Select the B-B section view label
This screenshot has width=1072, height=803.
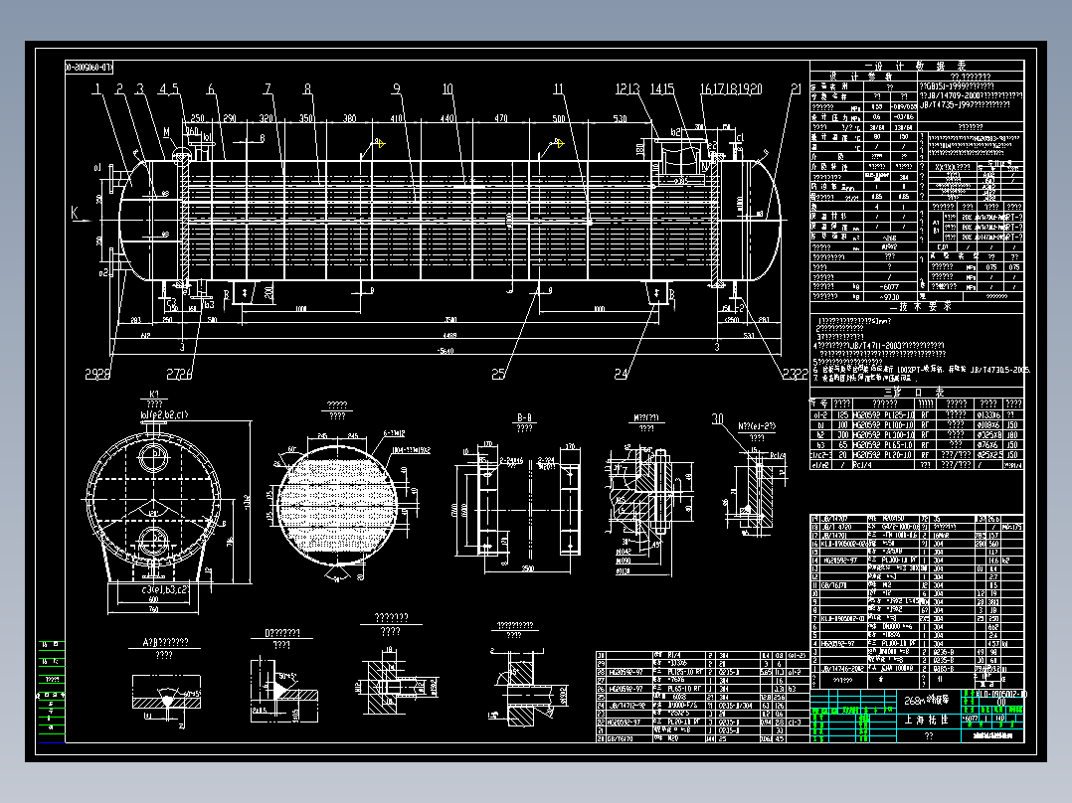pos(524,417)
